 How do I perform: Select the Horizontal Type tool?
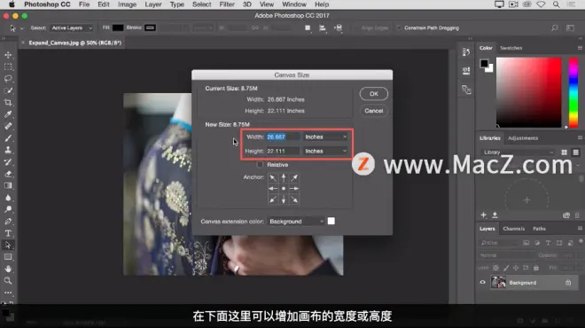tap(8, 233)
